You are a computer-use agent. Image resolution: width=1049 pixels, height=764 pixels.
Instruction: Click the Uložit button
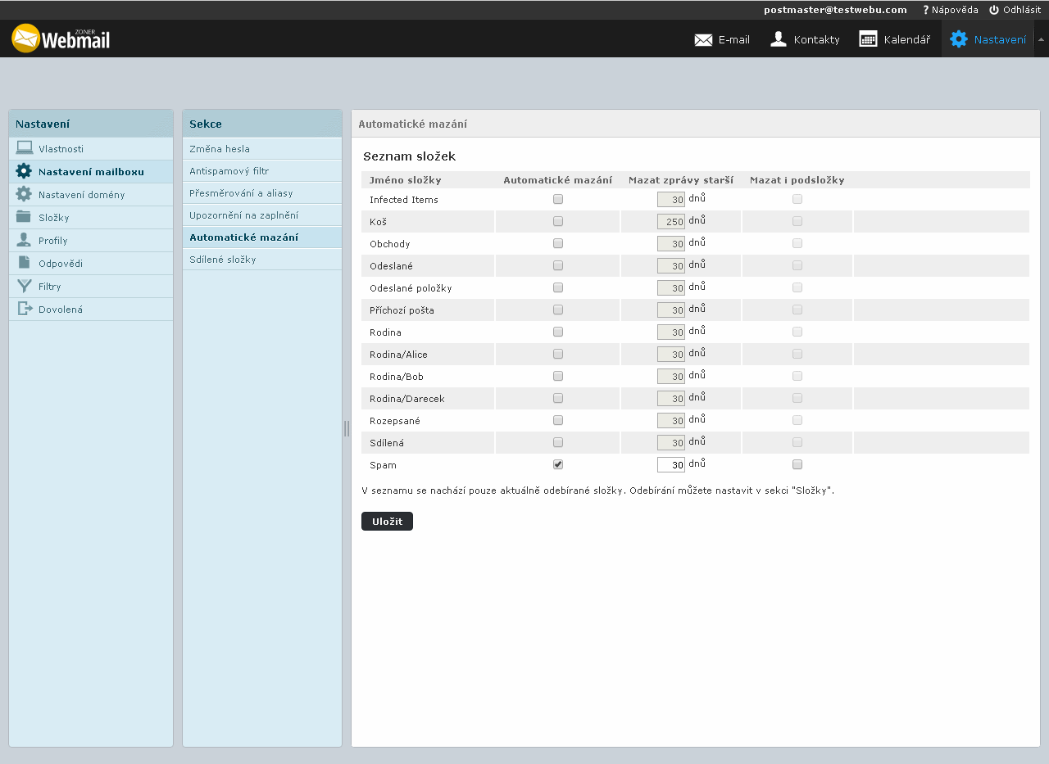387,522
